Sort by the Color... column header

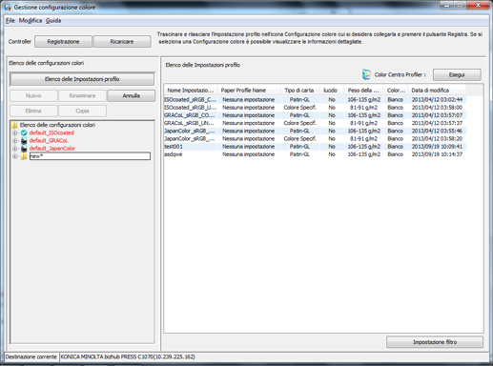click(396, 91)
